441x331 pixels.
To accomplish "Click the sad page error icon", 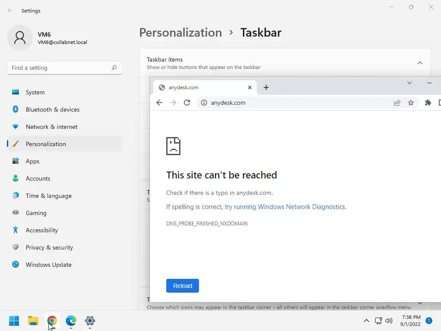I will point(173,146).
